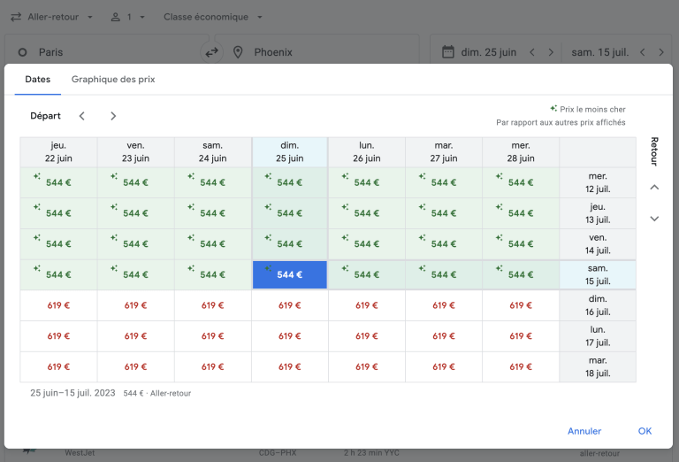Click the Prix le moins cher legend
This screenshot has width=679, height=462.
(588, 109)
